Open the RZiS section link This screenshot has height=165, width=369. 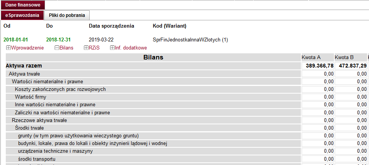(94, 48)
